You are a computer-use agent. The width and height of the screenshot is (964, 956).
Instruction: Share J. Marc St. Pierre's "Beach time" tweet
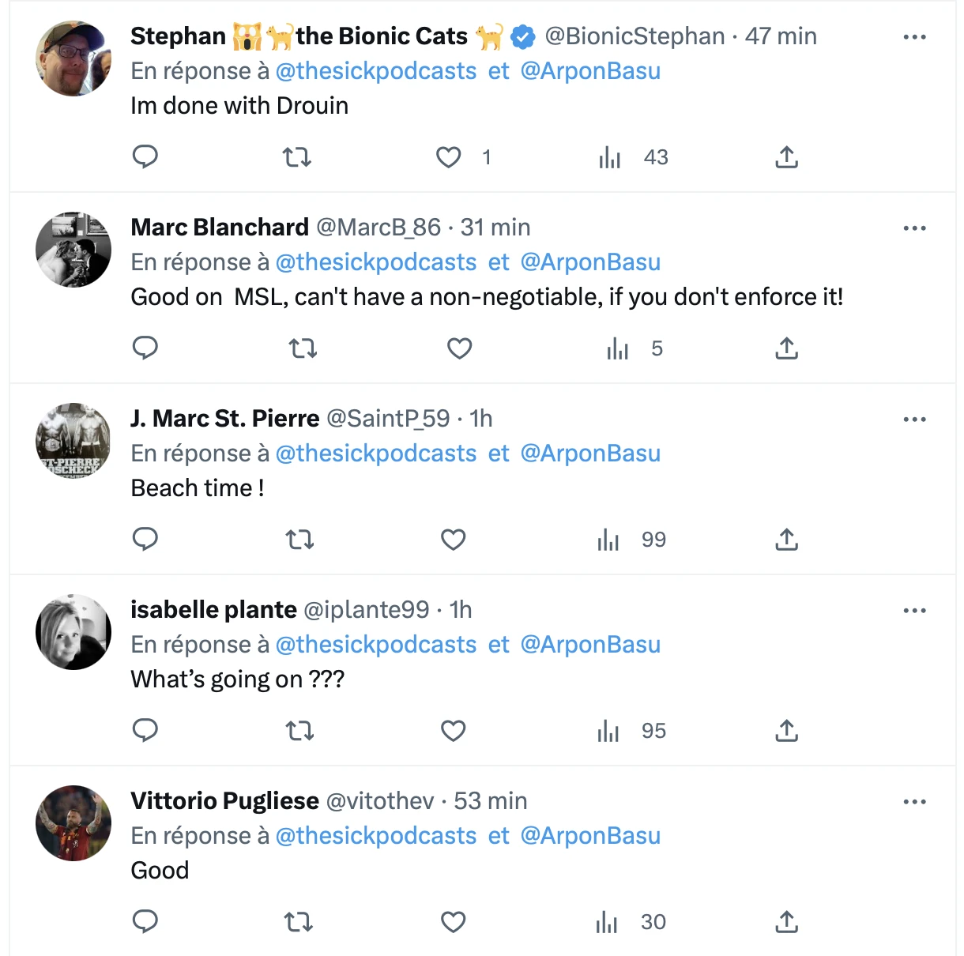pyautogui.click(x=786, y=540)
